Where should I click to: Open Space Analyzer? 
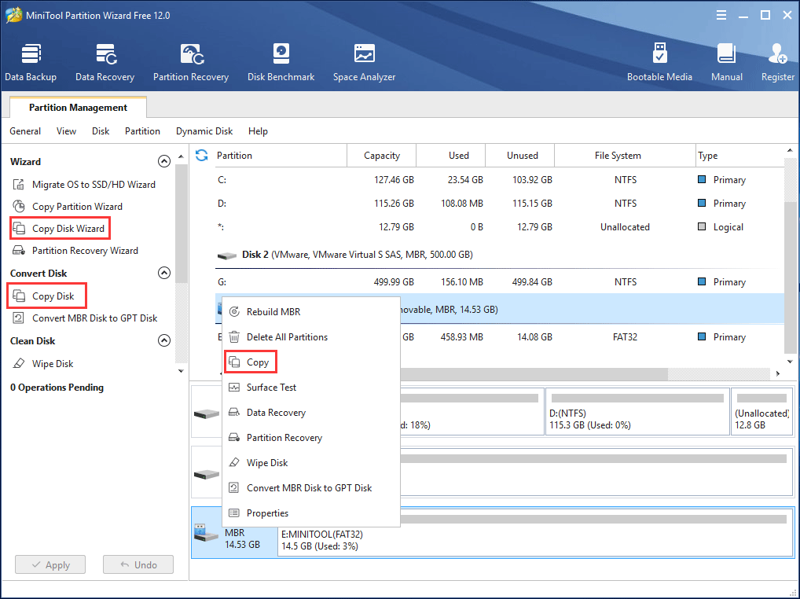pos(365,63)
